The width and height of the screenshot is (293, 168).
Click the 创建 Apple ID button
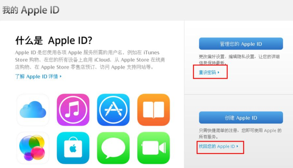[241, 118]
